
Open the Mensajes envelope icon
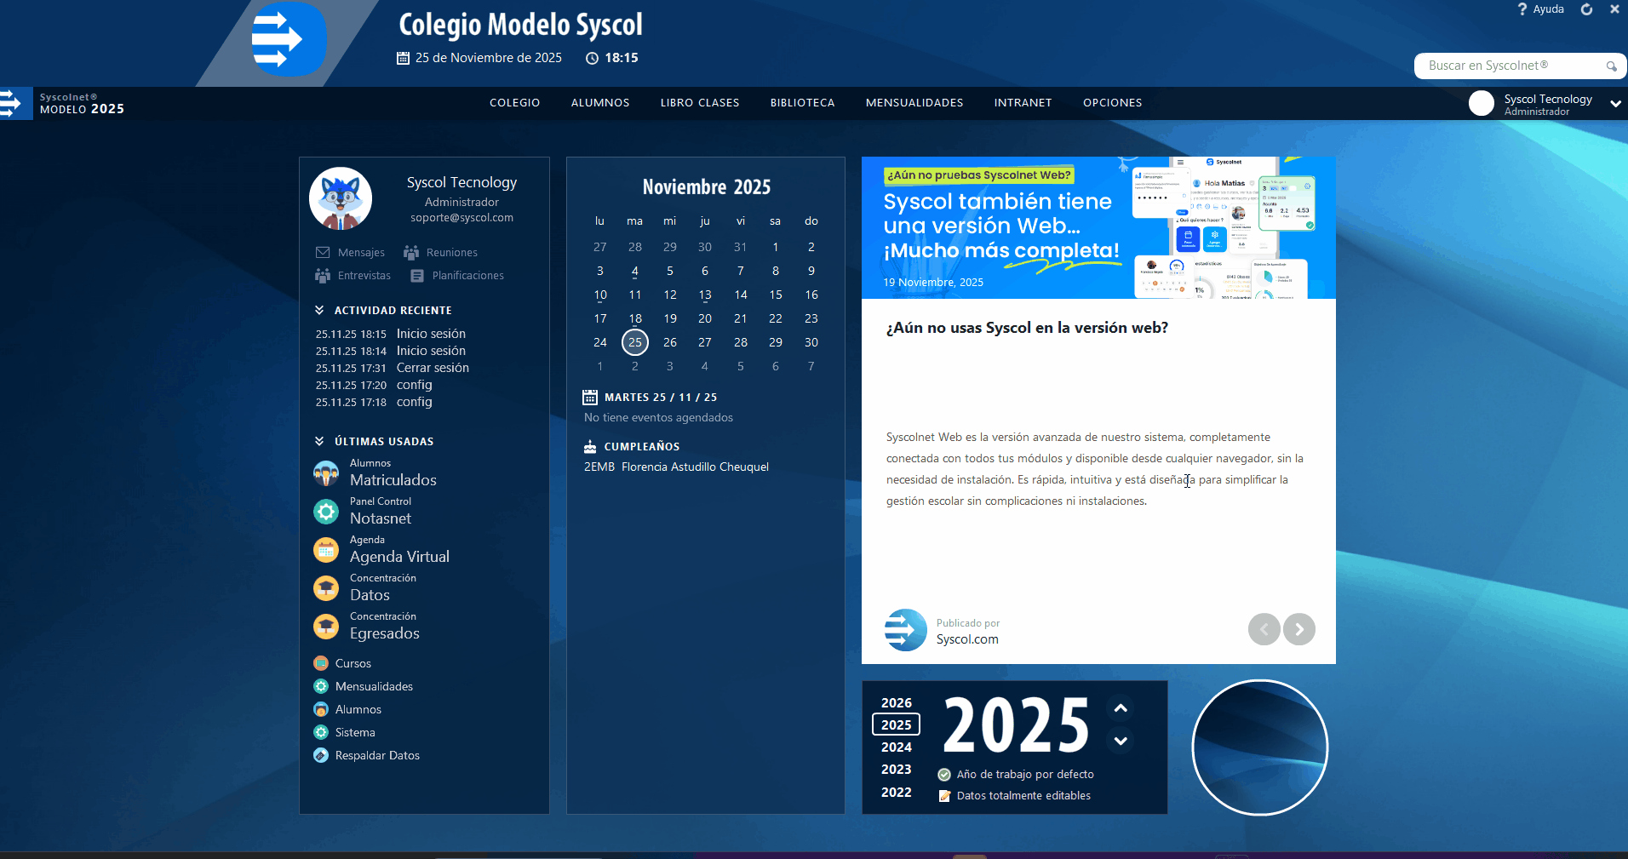[323, 253]
